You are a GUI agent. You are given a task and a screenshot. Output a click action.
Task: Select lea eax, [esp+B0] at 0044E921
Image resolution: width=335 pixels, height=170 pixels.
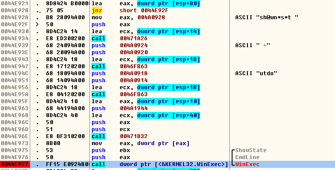coord(146,3)
